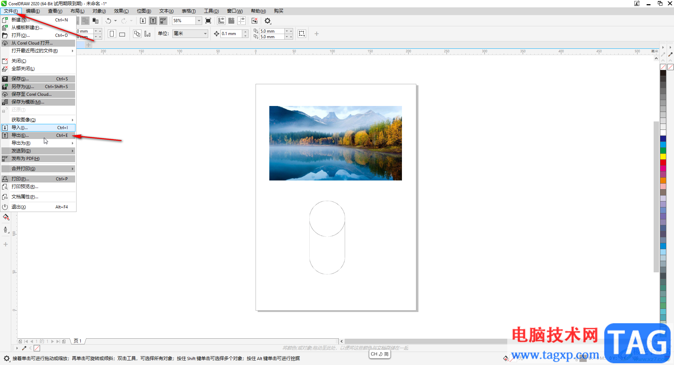Click the CH input method indicator

point(380,354)
